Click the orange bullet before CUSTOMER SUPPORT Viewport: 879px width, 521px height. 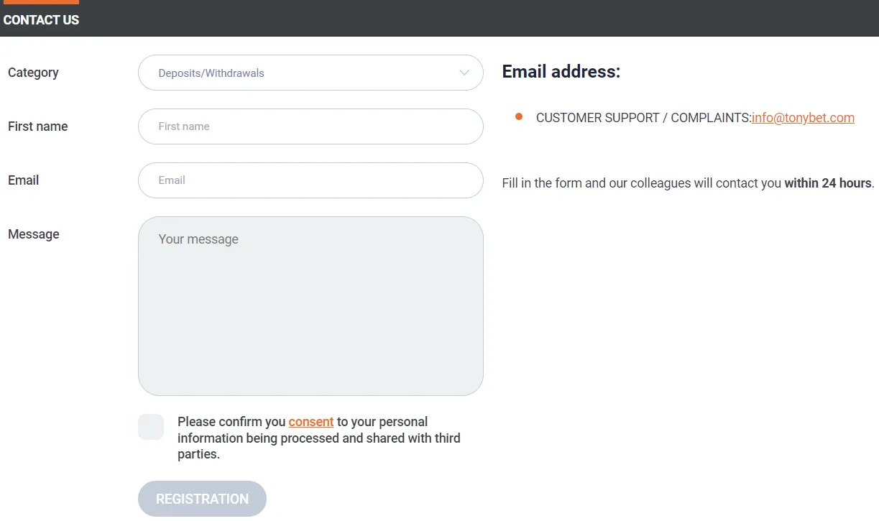pyautogui.click(x=519, y=117)
